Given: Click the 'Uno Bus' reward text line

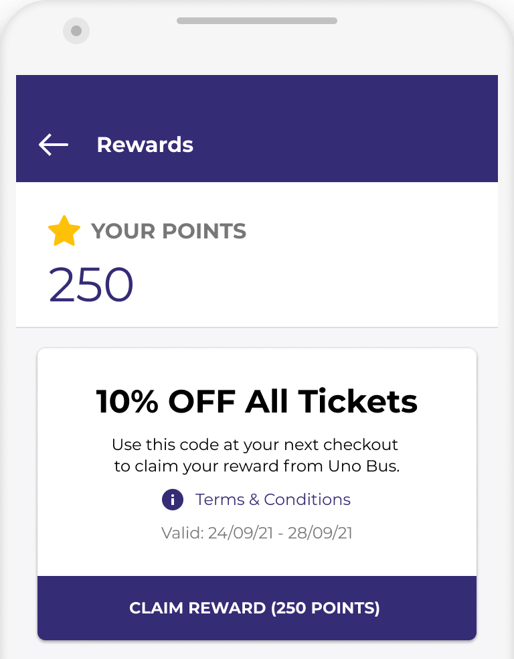Looking at the screenshot, I should [x=257, y=467].
